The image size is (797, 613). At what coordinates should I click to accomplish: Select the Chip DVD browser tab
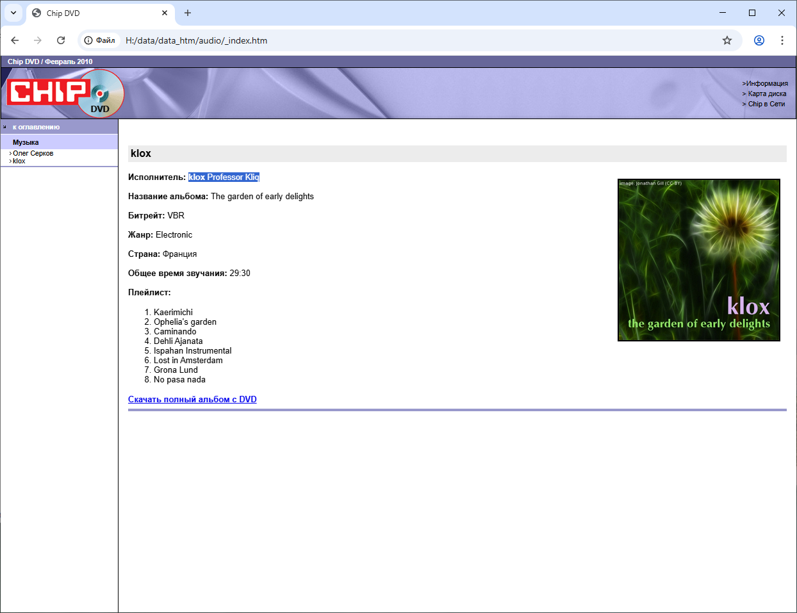tap(101, 13)
